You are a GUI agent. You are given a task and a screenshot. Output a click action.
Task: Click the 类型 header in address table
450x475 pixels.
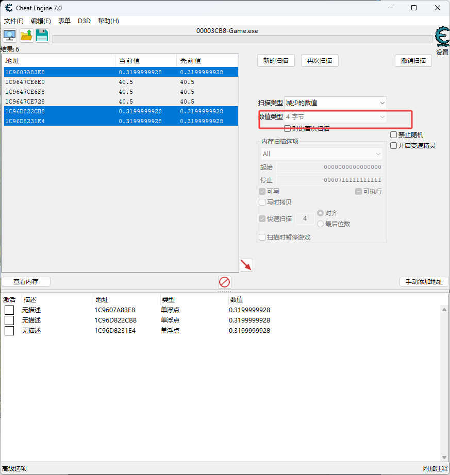194,300
